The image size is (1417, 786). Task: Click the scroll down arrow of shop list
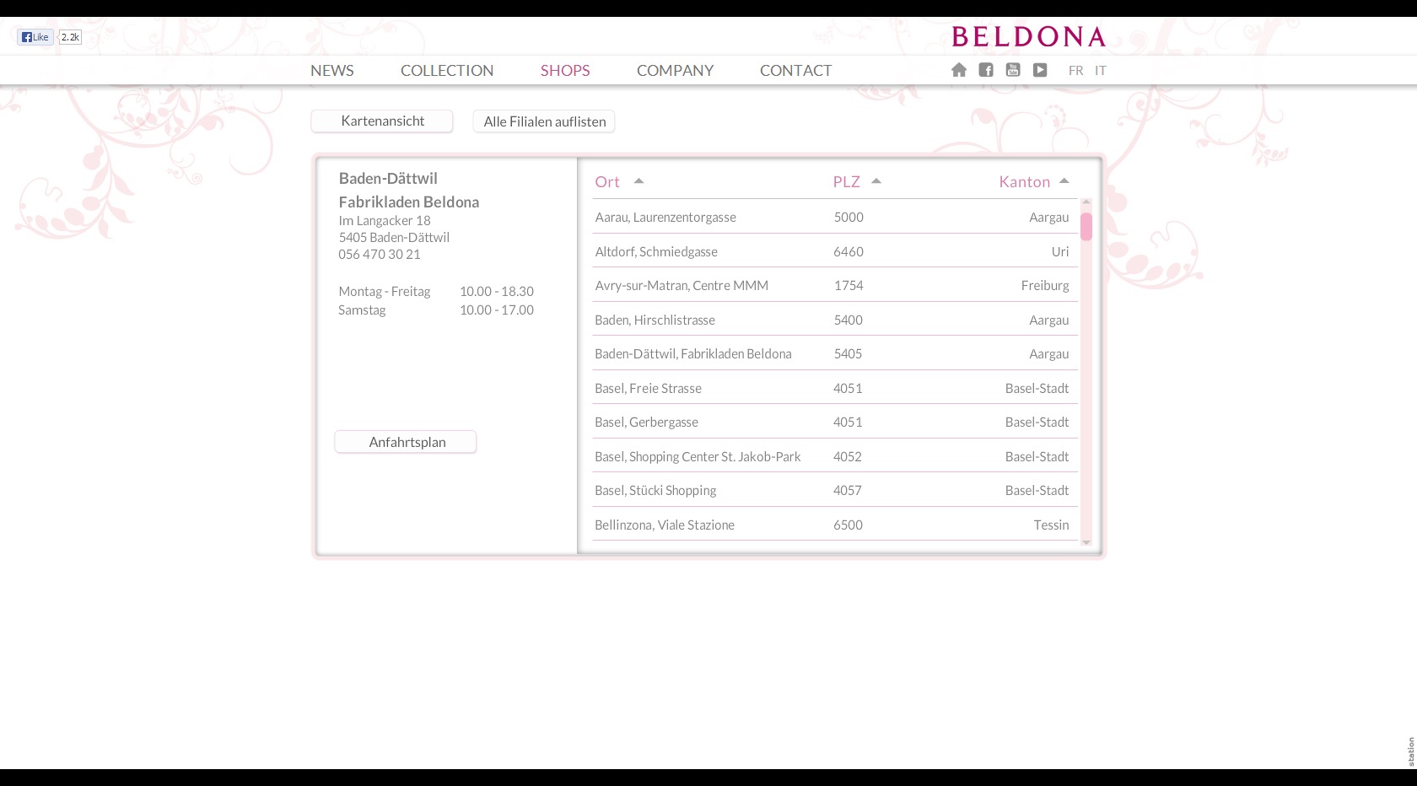point(1086,542)
